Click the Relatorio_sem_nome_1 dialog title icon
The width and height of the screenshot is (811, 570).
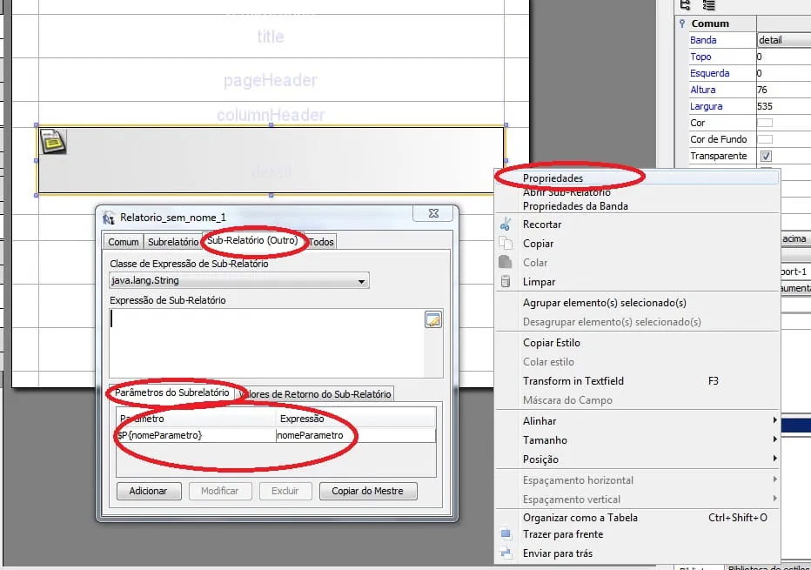pos(109,218)
